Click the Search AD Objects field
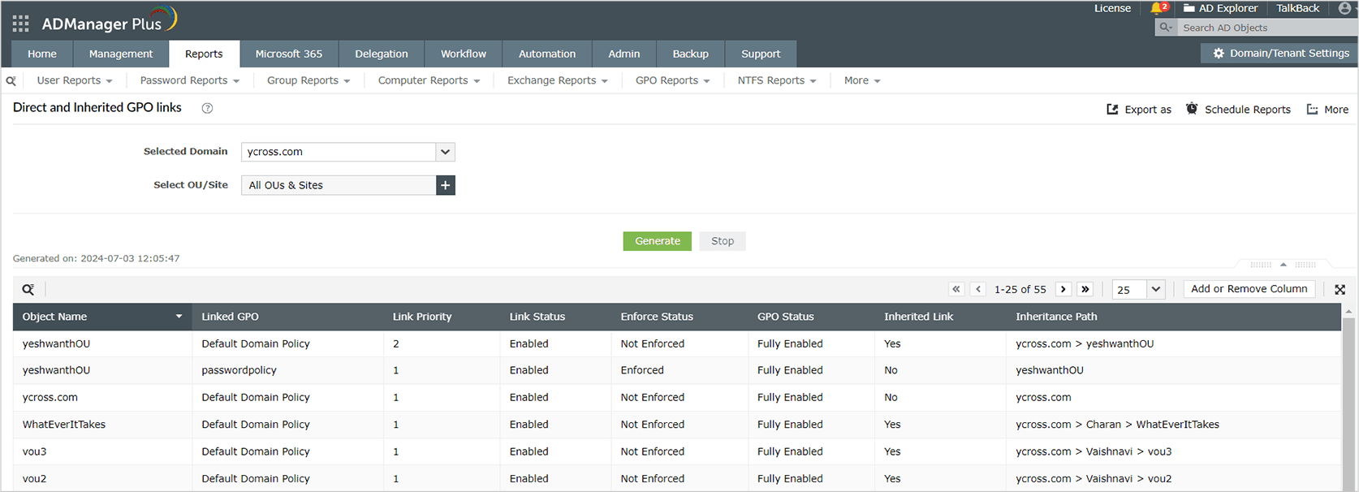The image size is (1359, 492). click(1266, 28)
